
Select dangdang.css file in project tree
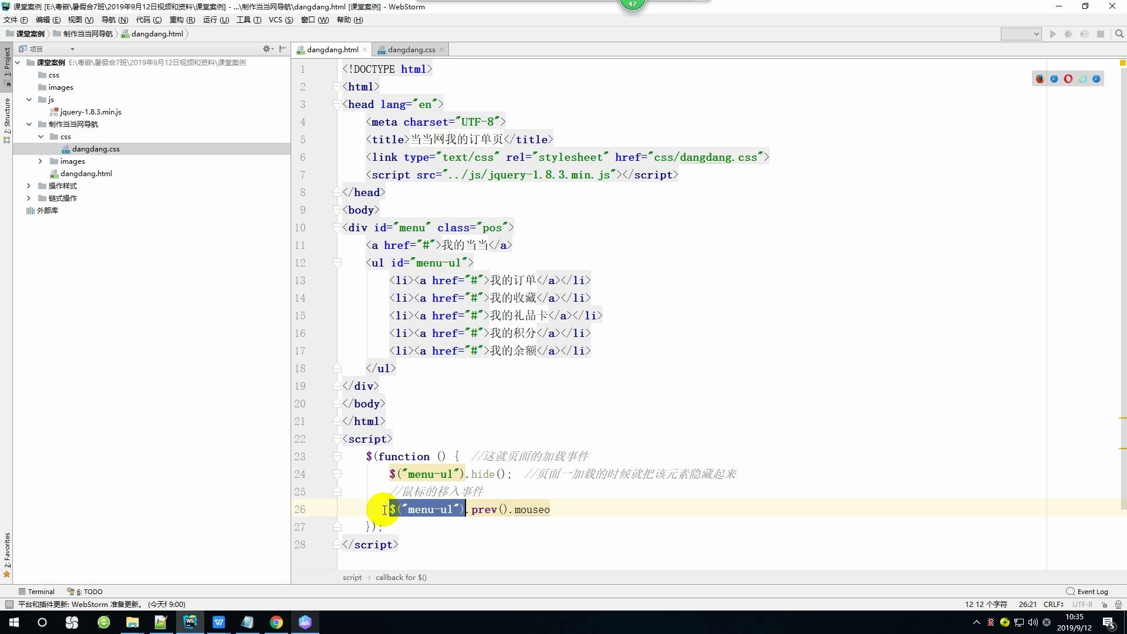tap(95, 149)
